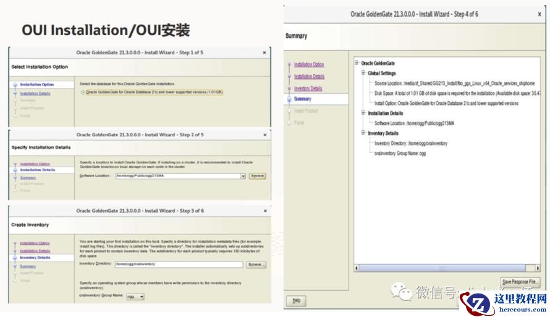
Task: Select Summary step in Step 4 wizard sidebar
Action: coord(302,99)
